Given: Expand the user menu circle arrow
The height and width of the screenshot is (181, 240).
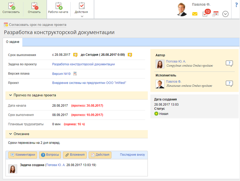Looking at the screenshot, I should coord(225,14).
